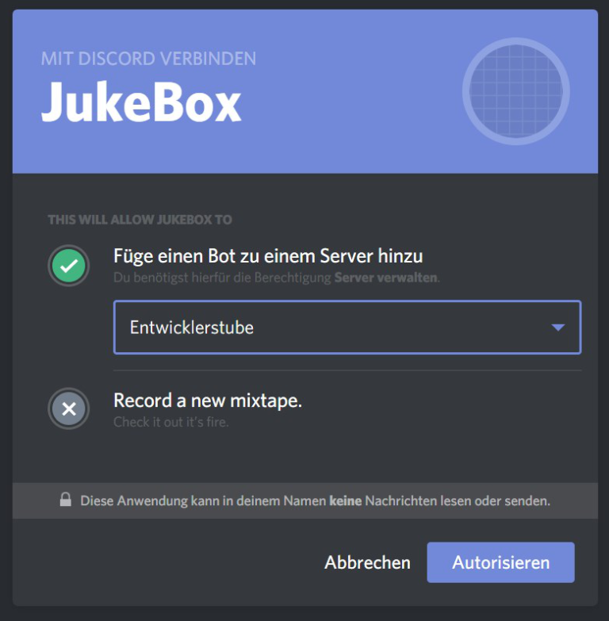Click the privacy notice about Nachrichten
Viewport: 609px width, 621px height.
tap(315, 501)
